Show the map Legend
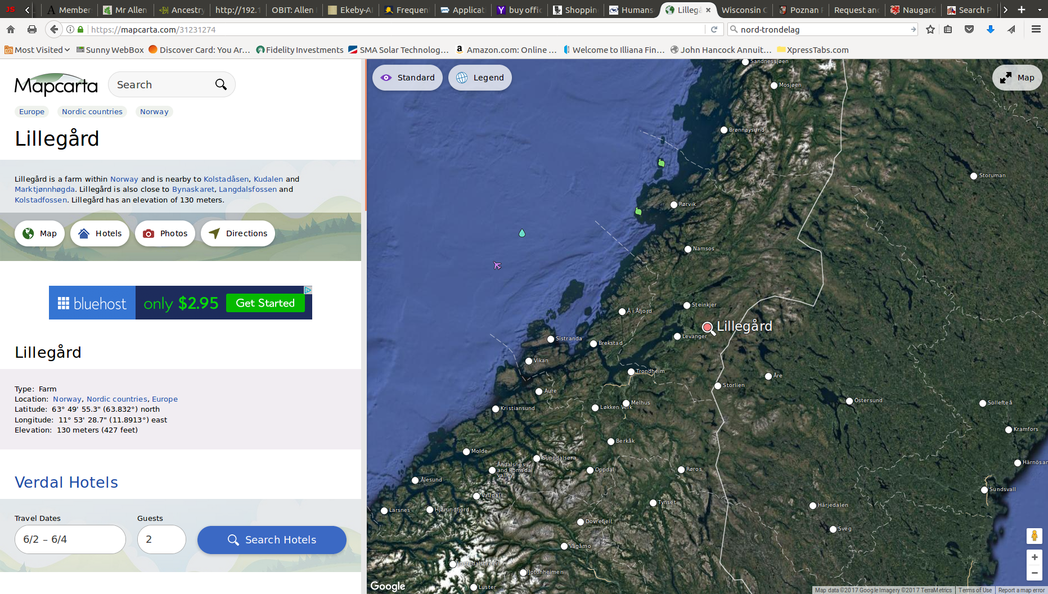 480,78
